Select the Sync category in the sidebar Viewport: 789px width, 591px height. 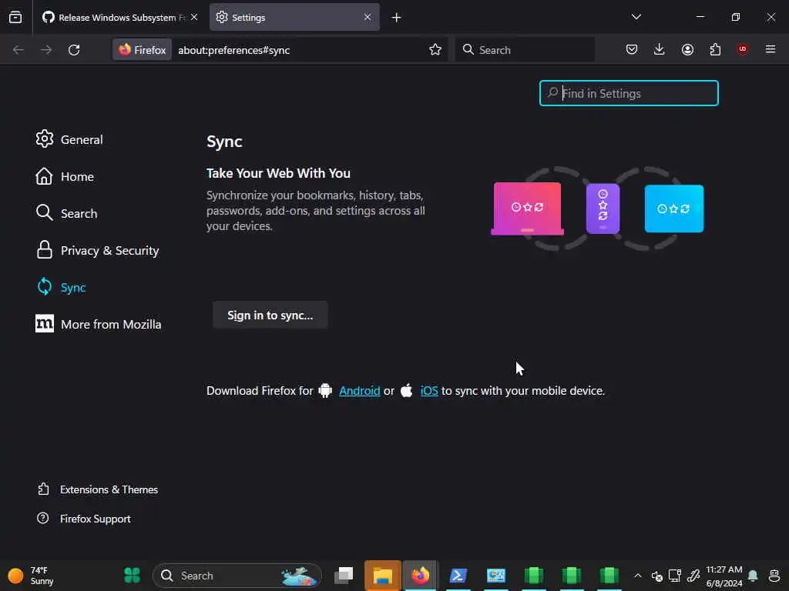pos(62,288)
